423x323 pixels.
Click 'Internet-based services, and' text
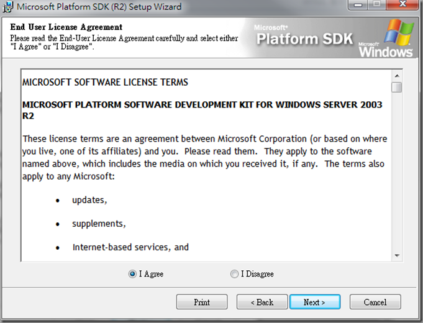130,247
